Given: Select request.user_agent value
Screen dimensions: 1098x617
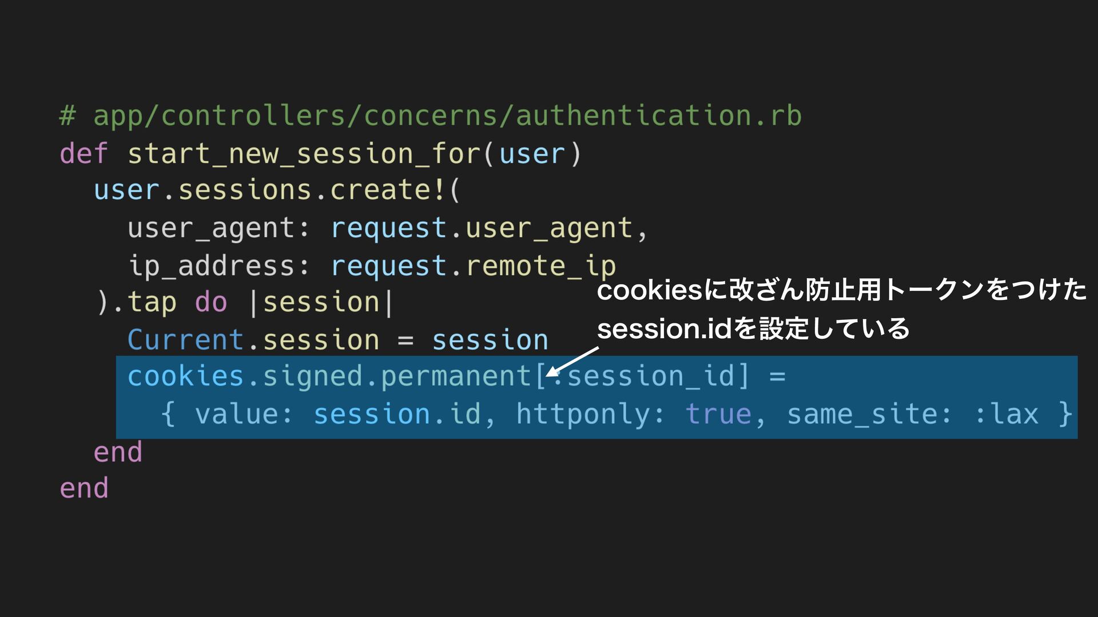Looking at the screenshot, I should pyautogui.click(x=482, y=229).
